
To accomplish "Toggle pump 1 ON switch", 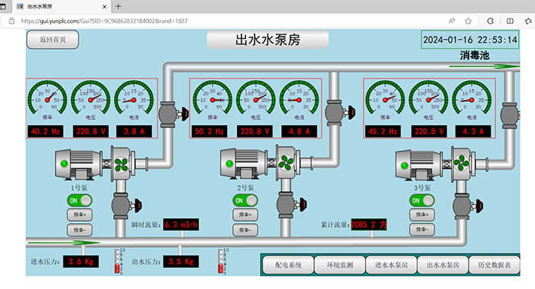I will 79,200.
